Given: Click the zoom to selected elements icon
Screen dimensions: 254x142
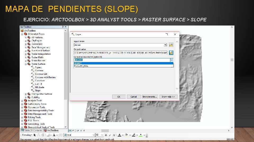Looking at the screenshot, I should (43, 135).
